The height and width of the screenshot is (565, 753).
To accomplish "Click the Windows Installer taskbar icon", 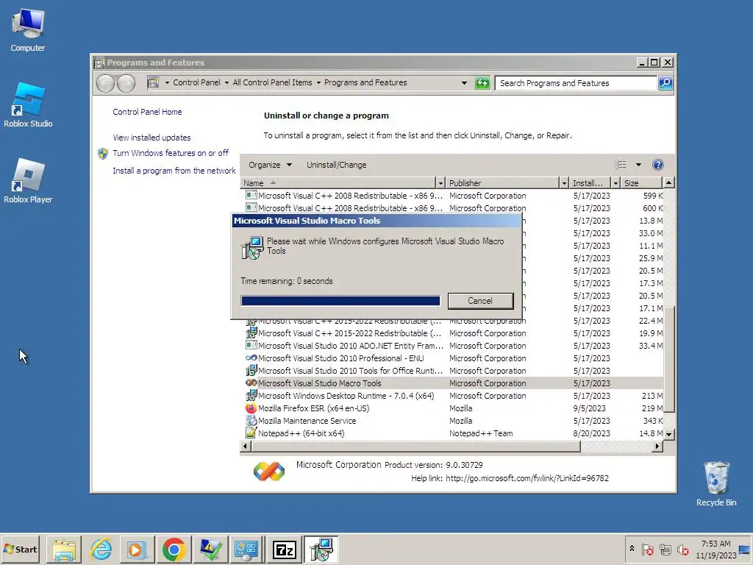I will pos(321,549).
